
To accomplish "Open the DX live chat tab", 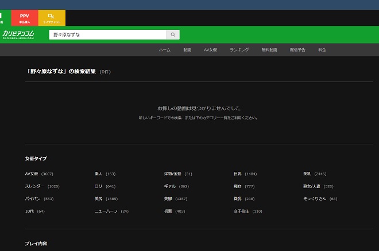I will click(52, 18).
